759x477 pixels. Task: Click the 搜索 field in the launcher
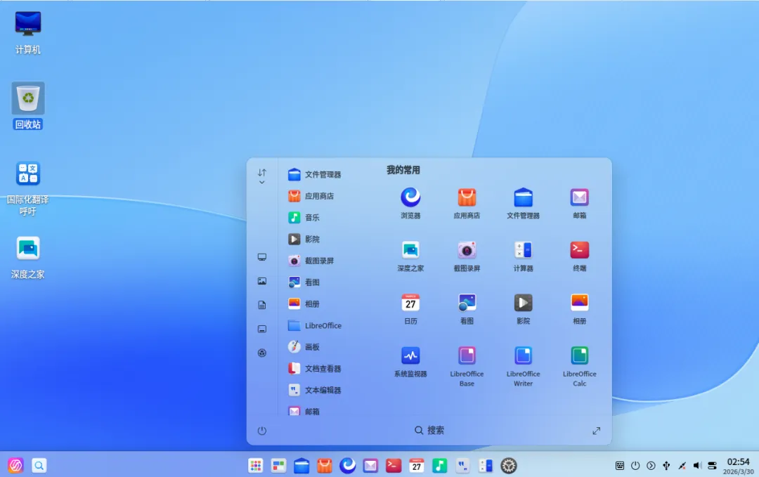(x=429, y=430)
